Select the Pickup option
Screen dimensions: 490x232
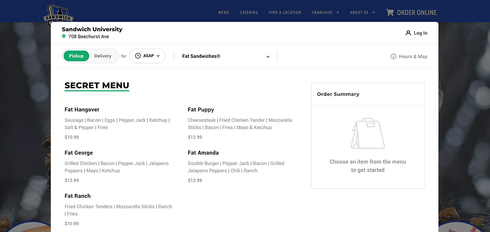point(76,56)
